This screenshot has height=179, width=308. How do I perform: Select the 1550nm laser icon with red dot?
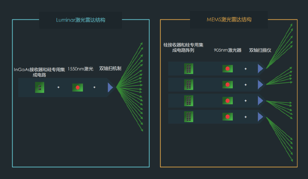[77, 88]
